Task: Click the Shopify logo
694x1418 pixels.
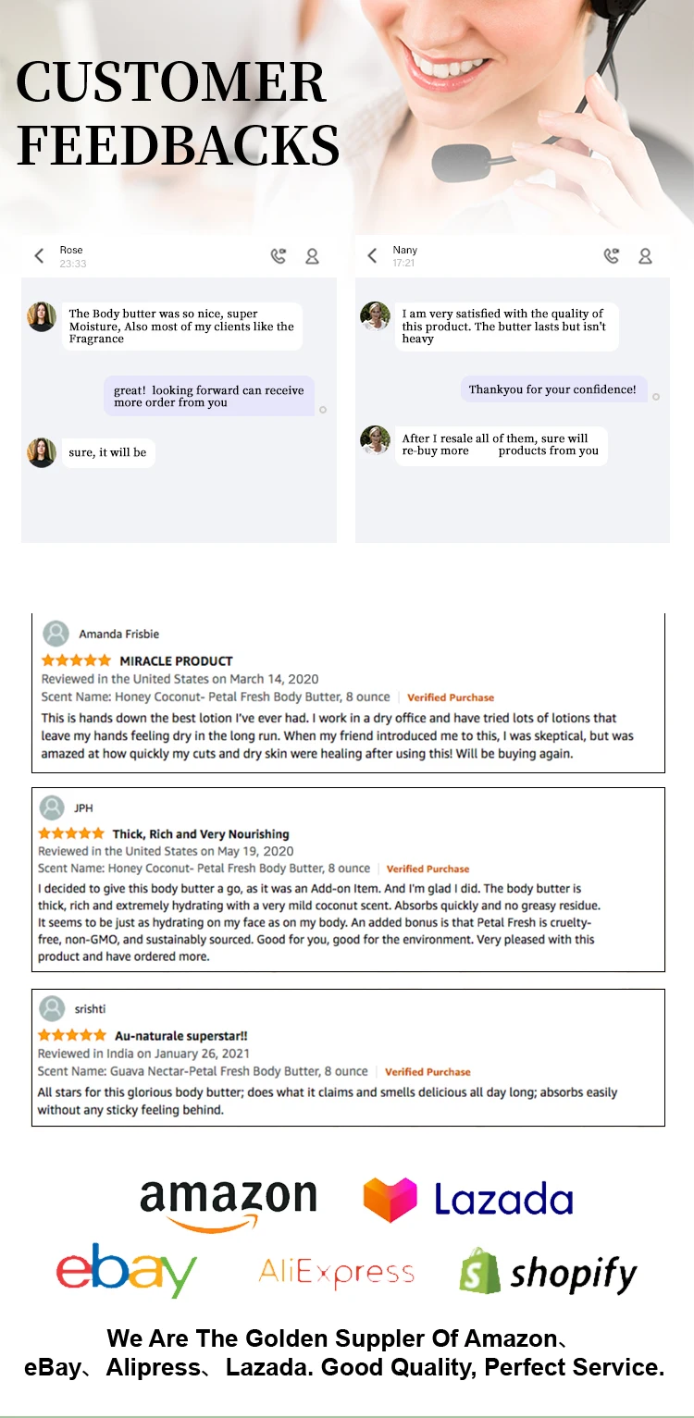Action: (548, 1273)
